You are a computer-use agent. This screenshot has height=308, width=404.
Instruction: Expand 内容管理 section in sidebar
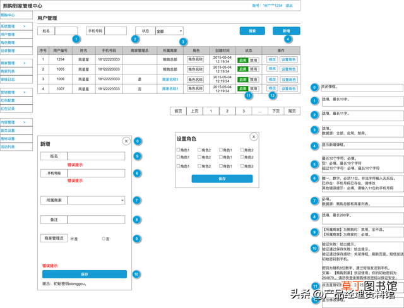tap(16, 122)
